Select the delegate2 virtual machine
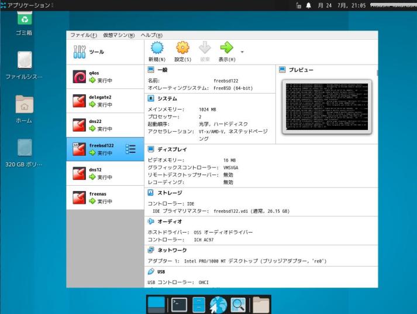 pos(105,101)
